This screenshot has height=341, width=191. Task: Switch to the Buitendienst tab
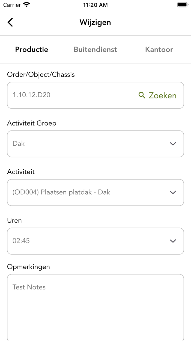click(95, 49)
